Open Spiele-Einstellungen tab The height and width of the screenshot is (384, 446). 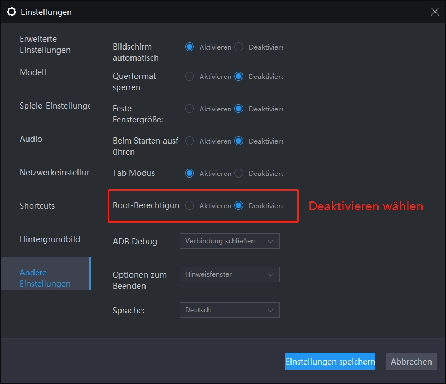pos(55,106)
